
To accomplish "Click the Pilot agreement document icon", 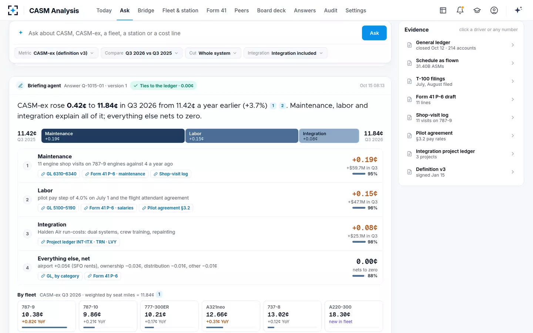I will pyautogui.click(x=409, y=136).
